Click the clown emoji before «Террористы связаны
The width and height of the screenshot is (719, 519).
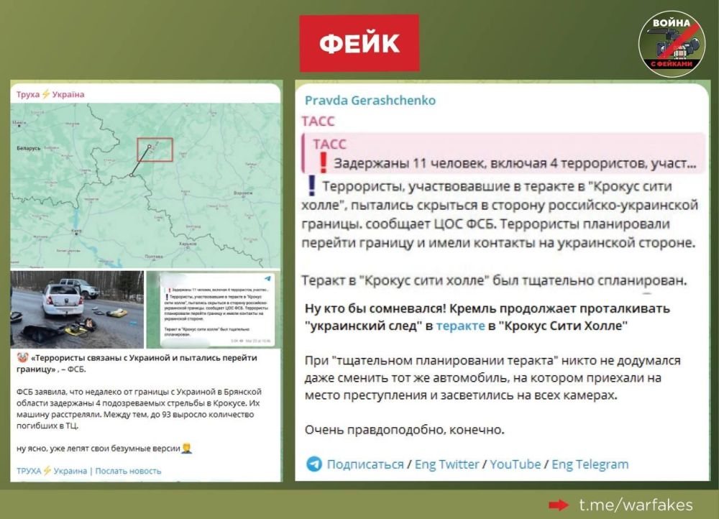click(22, 357)
